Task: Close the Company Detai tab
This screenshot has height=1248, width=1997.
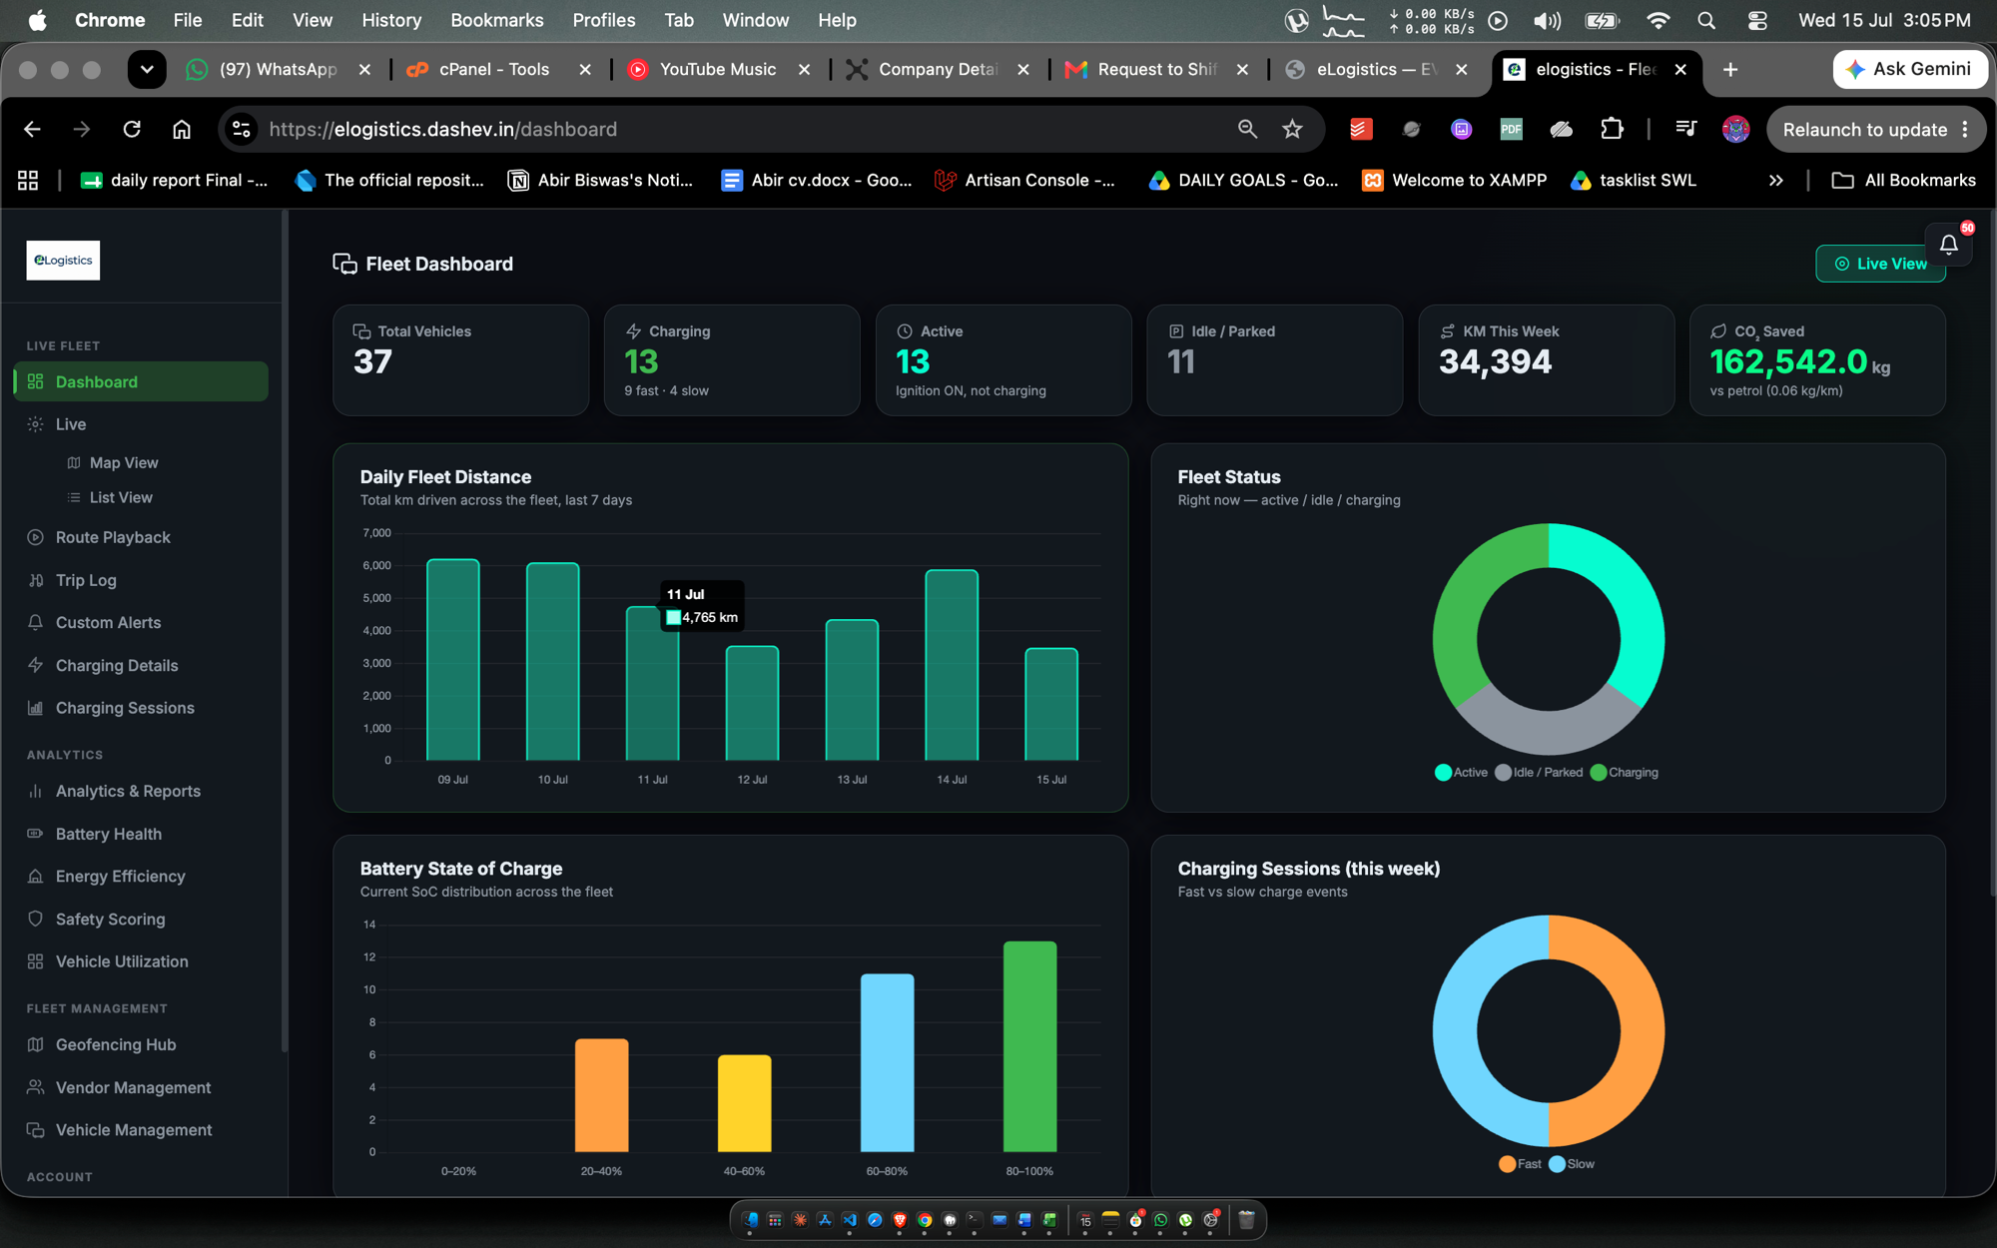Action: (x=1022, y=69)
